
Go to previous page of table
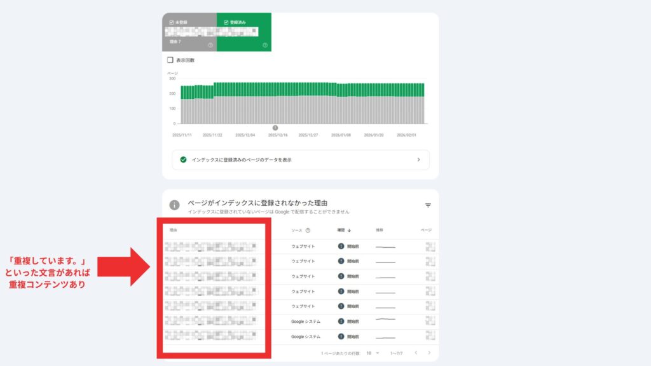416,353
